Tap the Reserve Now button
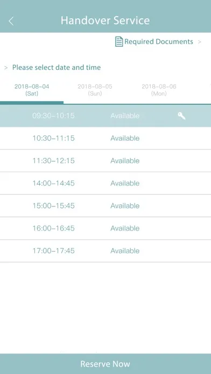Viewport: 211px width, 374px height. 105,364
